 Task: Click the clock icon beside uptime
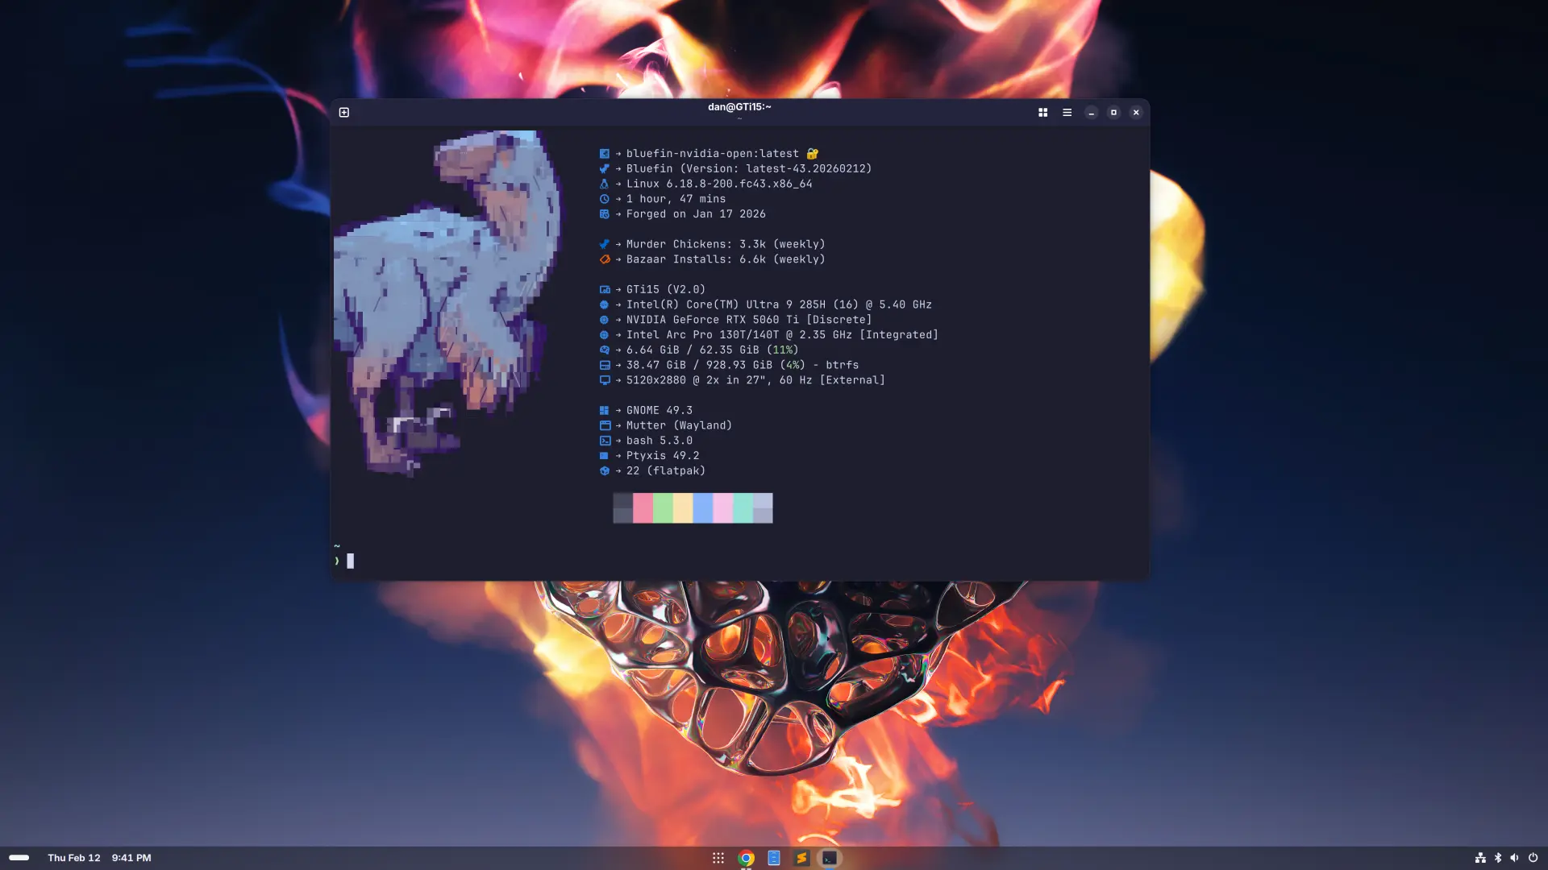coord(605,199)
